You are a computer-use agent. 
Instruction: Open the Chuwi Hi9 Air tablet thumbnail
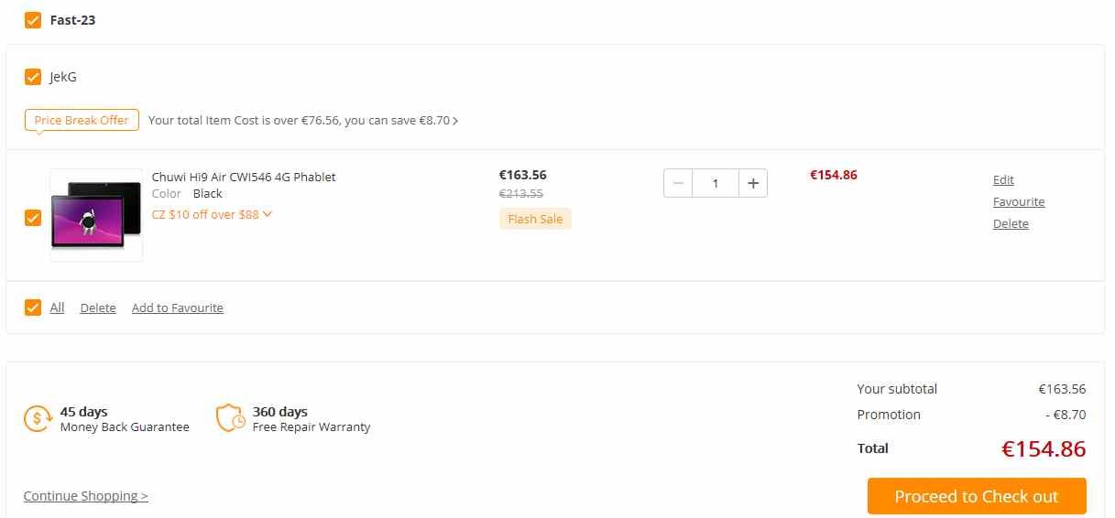(x=96, y=215)
